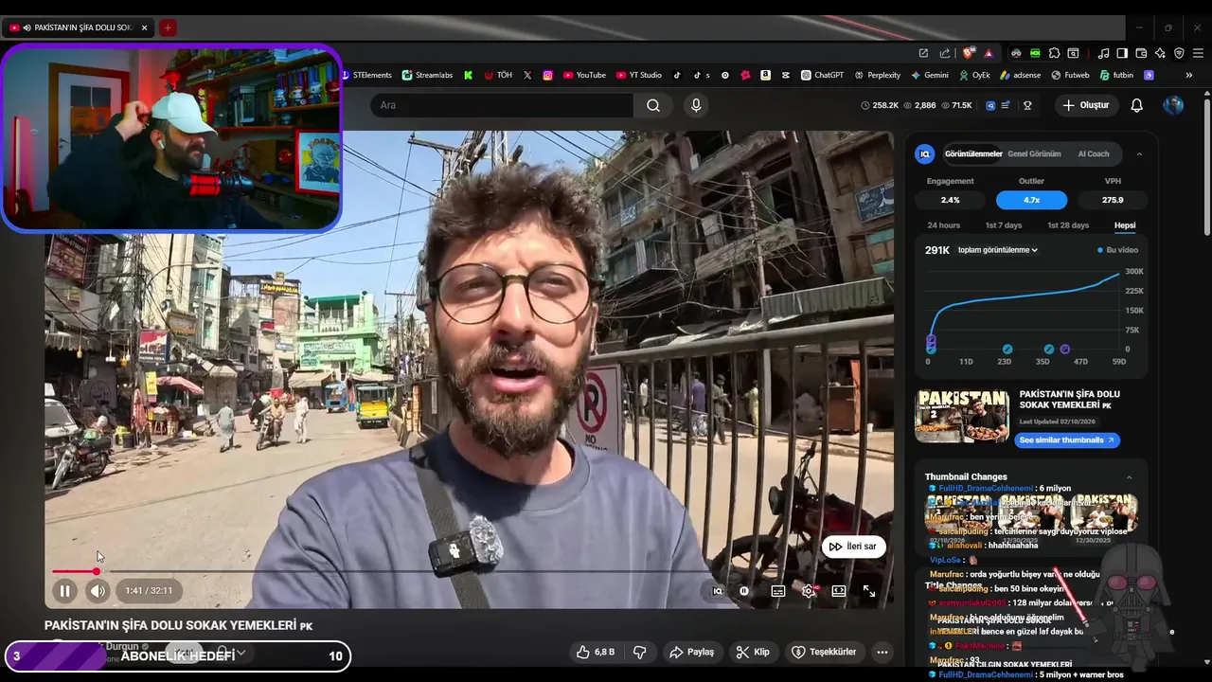Image resolution: width=1212 pixels, height=682 pixels.
Task: Collapse the Thumbnail Changes section
Action: click(1129, 477)
